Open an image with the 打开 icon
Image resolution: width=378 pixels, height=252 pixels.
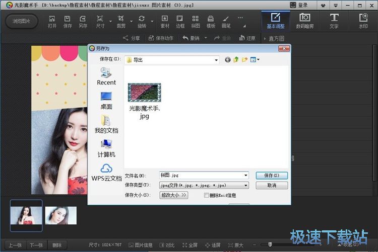point(52,22)
